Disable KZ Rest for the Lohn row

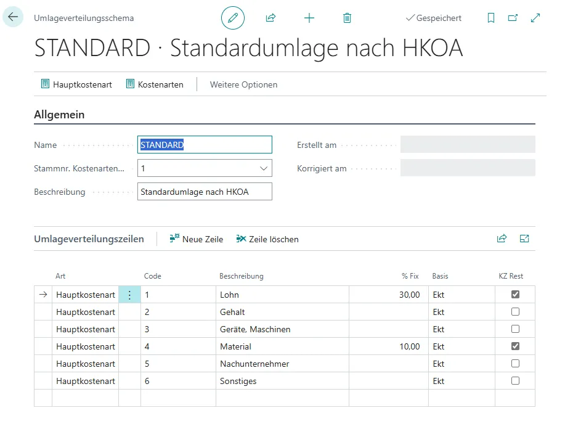tap(515, 294)
